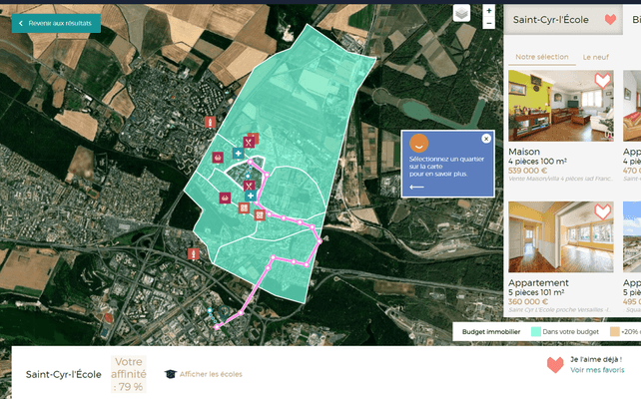Toggle favorite heart on Maison listing photo
This screenshot has height=399, width=641.
[601, 81]
